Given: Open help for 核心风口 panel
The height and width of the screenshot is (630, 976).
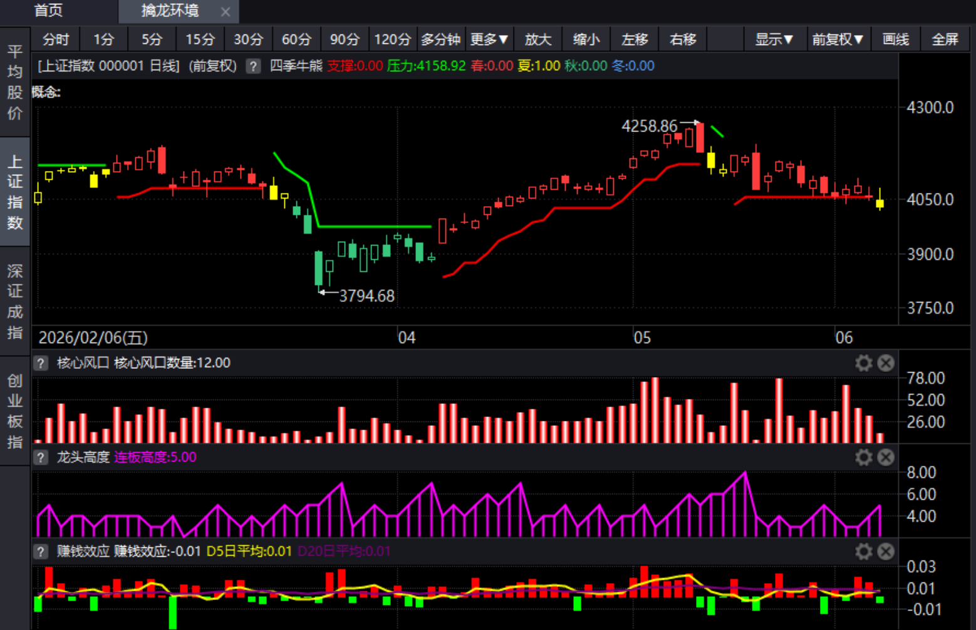Looking at the screenshot, I should (x=41, y=363).
